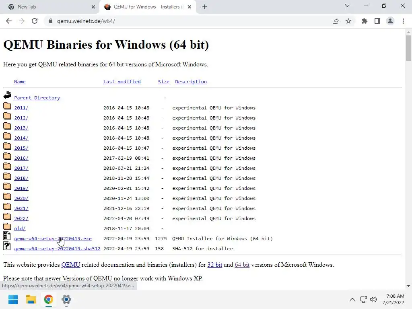This screenshot has width=412, height=309.
Task: Sort listing by Last modified
Action: point(122,82)
